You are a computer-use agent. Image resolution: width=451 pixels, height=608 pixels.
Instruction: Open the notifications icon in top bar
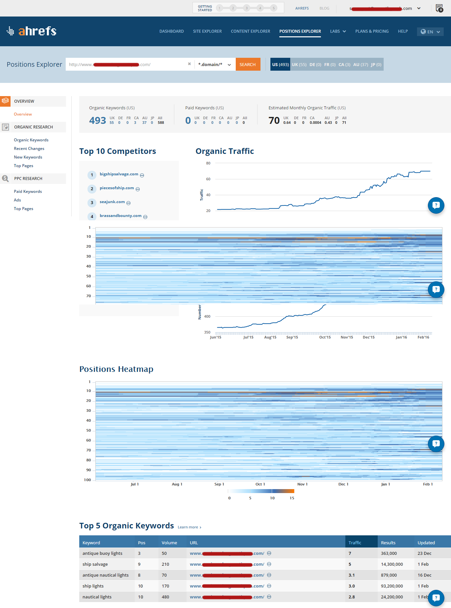[x=439, y=8]
